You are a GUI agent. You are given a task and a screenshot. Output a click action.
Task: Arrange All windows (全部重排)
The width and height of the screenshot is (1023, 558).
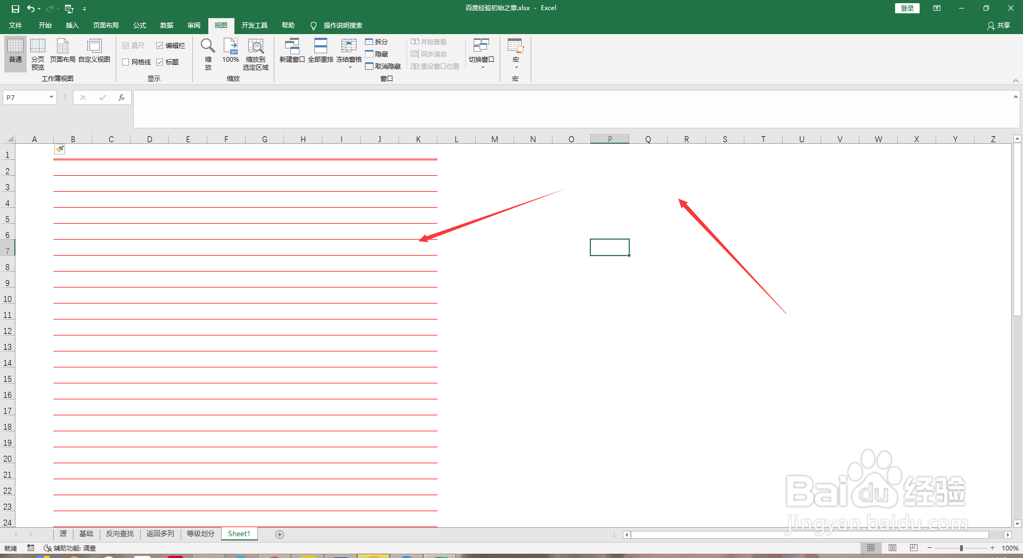(321, 51)
